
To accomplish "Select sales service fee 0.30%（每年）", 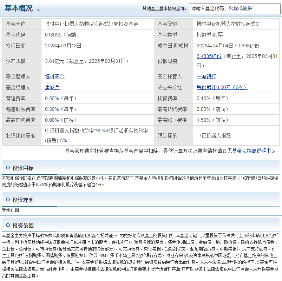I will point(61,109).
